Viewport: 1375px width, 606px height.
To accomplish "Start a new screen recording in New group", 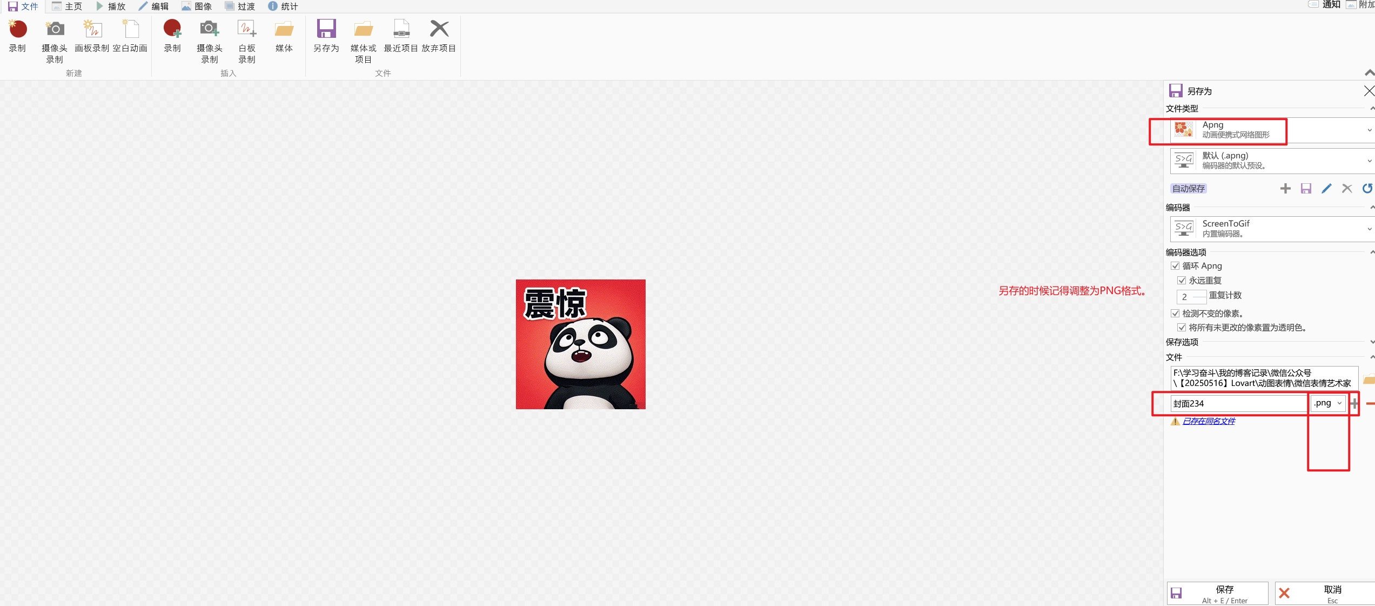I will point(17,37).
